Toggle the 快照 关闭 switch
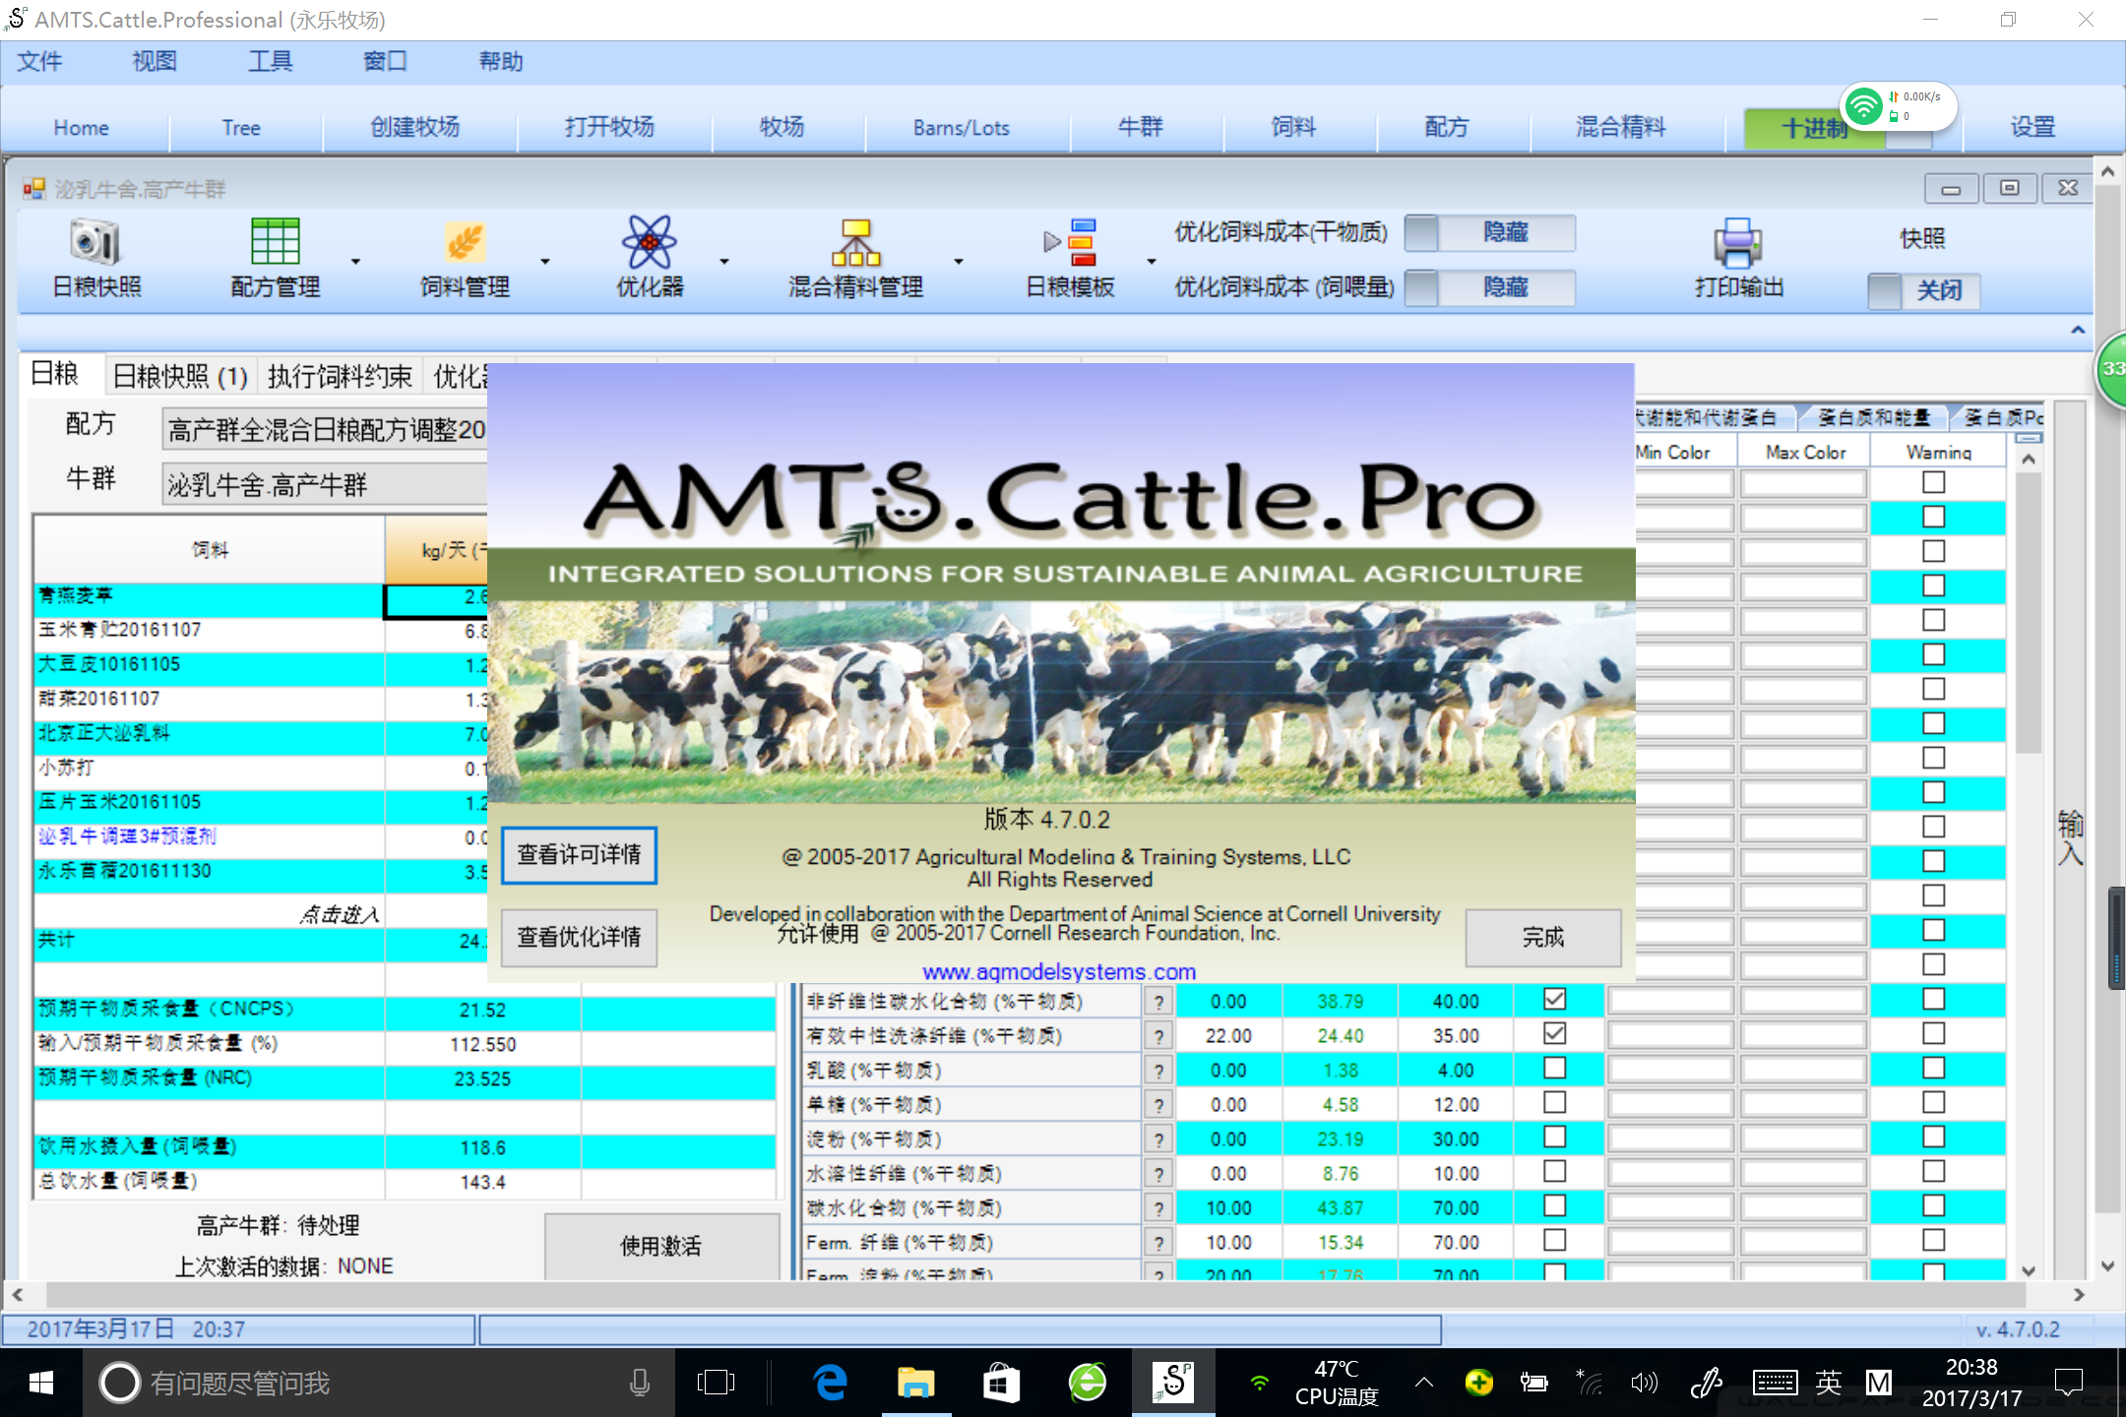The width and height of the screenshot is (2126, 1417). 1923,291
